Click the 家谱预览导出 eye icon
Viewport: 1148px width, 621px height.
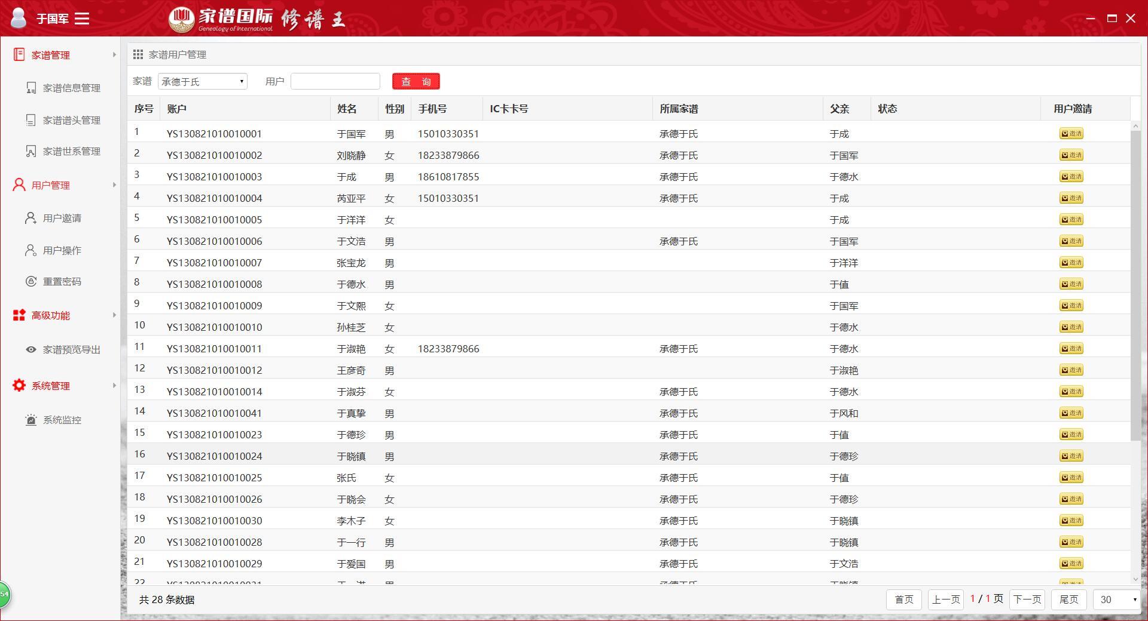point(31,349)
